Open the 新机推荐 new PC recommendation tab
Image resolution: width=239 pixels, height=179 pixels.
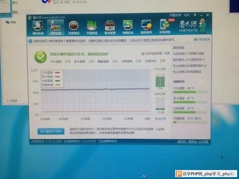(146, 27)
